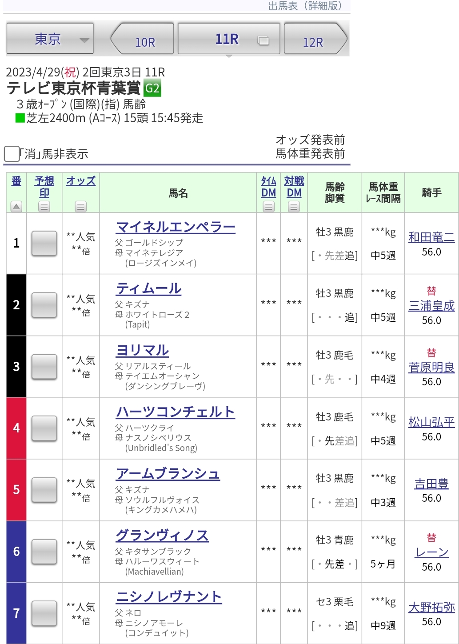Click the 馬体重発表前 status text
459x644 pixels.
(310, 154)
